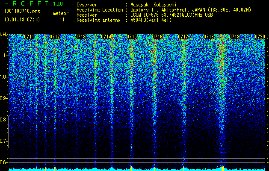Click the 1.0 kHz axis label
Screen dimensions: 269x171
point(3,77)
